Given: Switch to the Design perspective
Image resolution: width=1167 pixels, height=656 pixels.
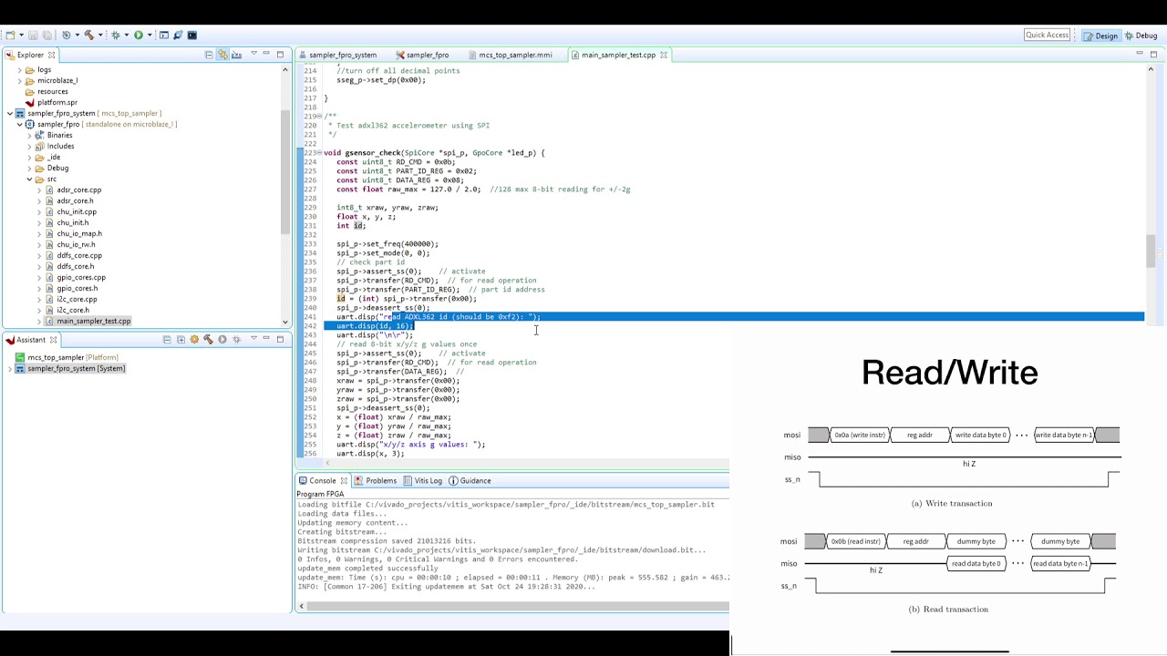Looking at the screenshot, I should [1100, 36].
